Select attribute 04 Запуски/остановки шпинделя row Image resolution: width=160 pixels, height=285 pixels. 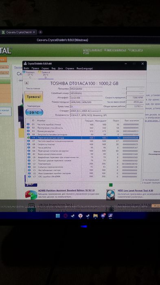(83, 135)
